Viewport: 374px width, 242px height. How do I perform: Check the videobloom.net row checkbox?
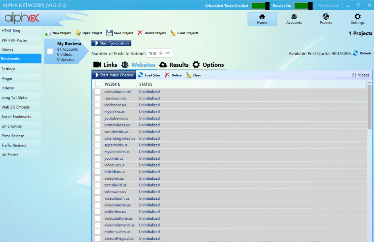click(x=98, y=91)
